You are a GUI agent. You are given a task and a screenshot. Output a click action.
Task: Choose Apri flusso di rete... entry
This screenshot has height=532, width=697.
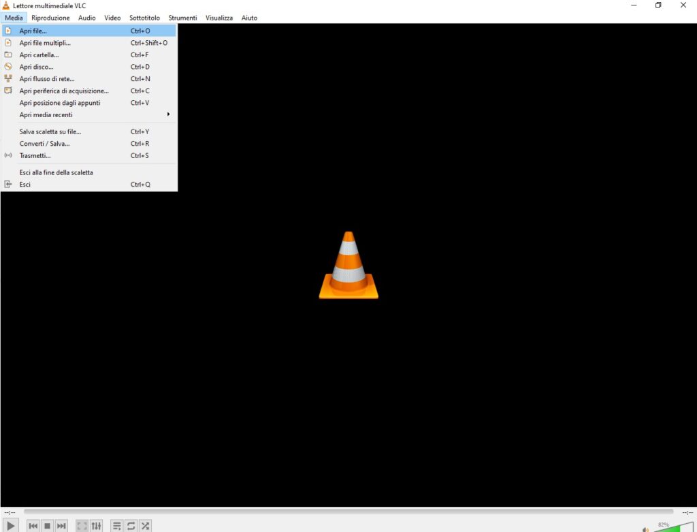coord(89,79)
